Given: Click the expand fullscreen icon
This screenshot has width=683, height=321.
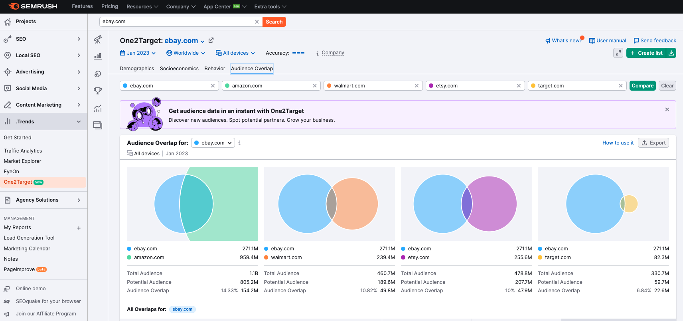Looking at the screenshot, I should point(618,53).
